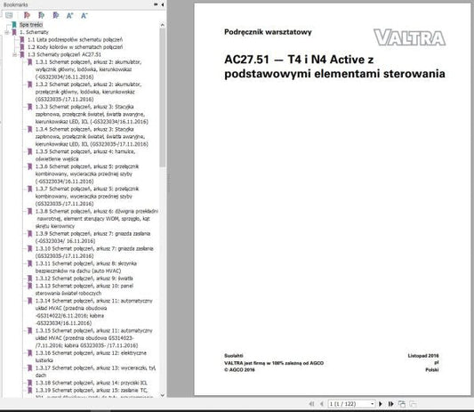474x412 pixels.
Task: Open bookmark 1.1 Lista podzespołów schematu połączeń
Action: tap(75, 40)
